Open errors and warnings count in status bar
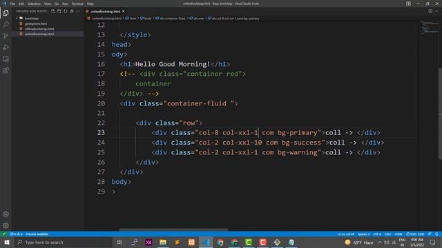The image size is (442, 248). pyautogui.click(x=16, y=234)
